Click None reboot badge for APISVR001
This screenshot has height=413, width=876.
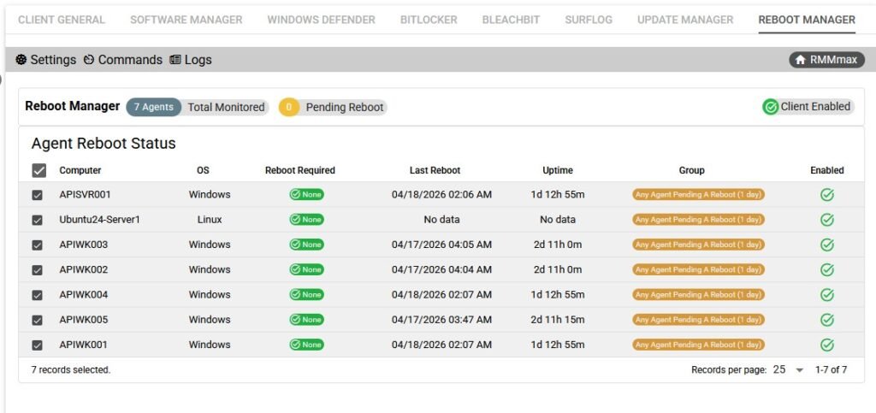(306, 195)
